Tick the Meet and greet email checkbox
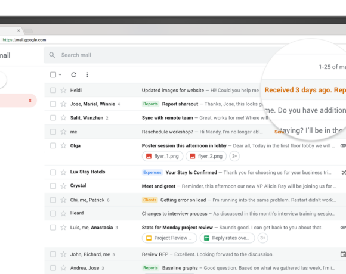 [x=53, y=186]
